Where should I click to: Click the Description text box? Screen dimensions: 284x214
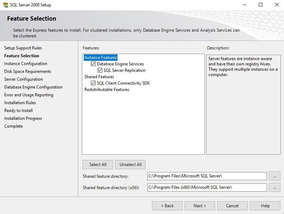[x=244, y=105]
